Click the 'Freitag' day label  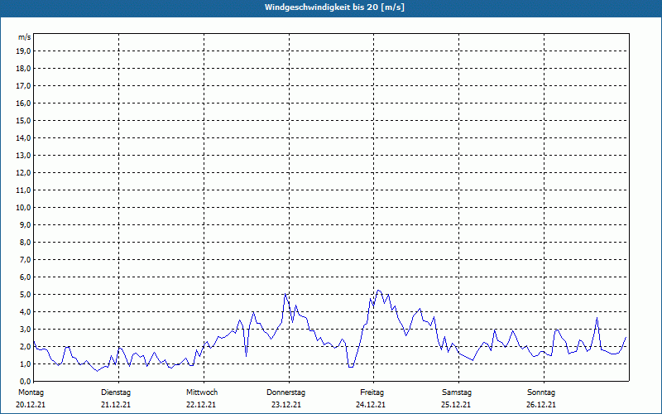tap(372, 392)
